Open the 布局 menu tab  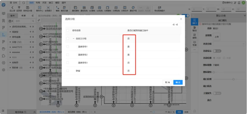point(38,3)
